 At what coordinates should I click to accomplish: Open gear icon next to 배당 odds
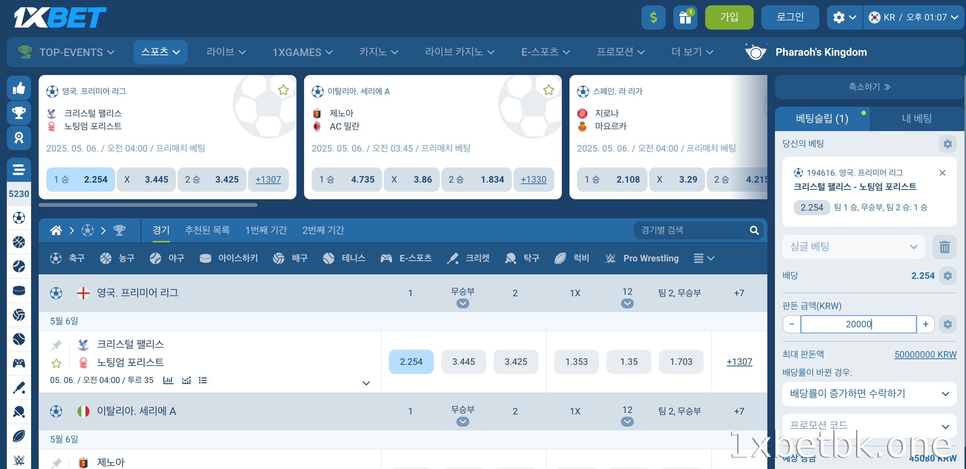point(947,276)
